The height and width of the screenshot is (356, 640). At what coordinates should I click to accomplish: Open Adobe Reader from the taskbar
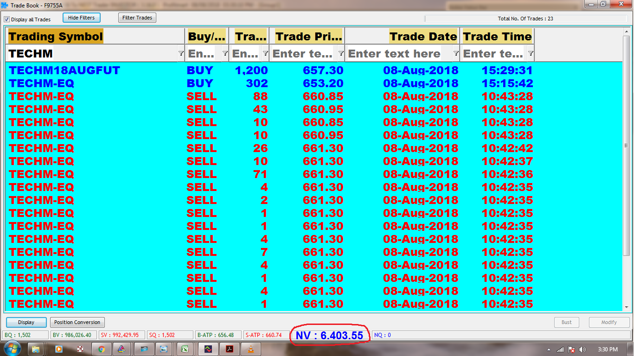pyautogui.click(x=229, y=349)
